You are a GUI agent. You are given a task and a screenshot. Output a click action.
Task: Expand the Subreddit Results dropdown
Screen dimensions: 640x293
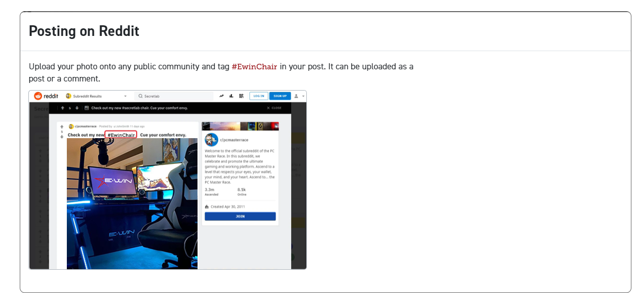coord(125,96)
